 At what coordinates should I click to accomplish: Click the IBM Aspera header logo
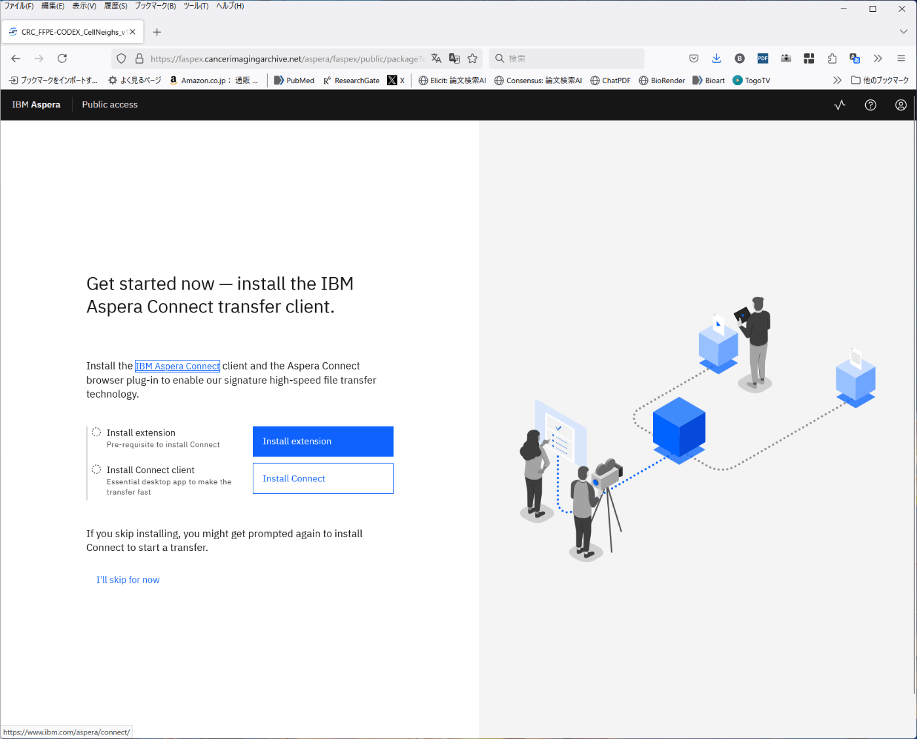tap(36, 105)
